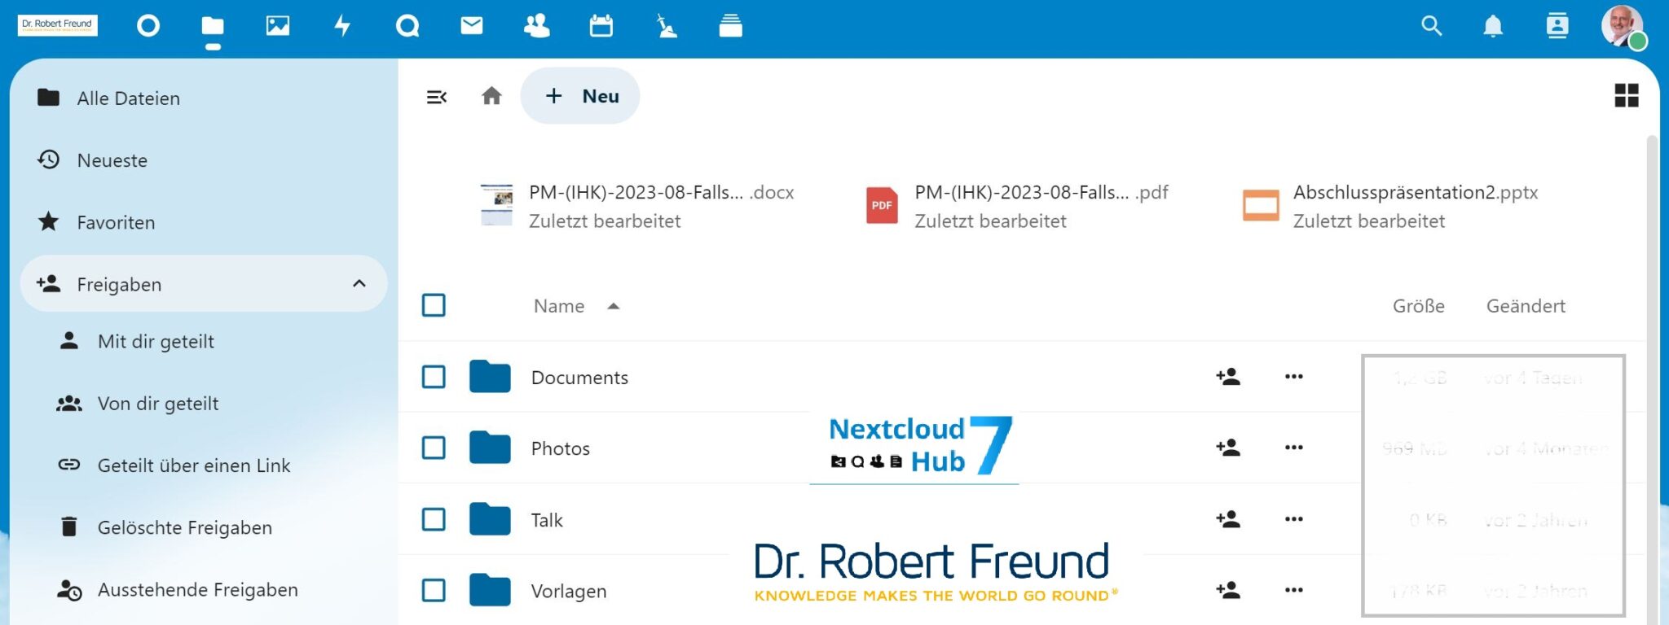Screen dimensions: 1669x625
Task: Open the Documents folder icon
Action: (490, 377)
